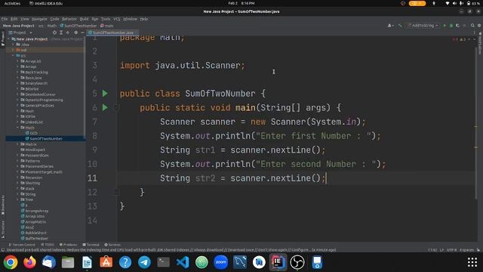Open IDE settings gear in top-right toolbar
Image resolution: width=483 pixels, height=272 pixels.
tap(479, 26)
